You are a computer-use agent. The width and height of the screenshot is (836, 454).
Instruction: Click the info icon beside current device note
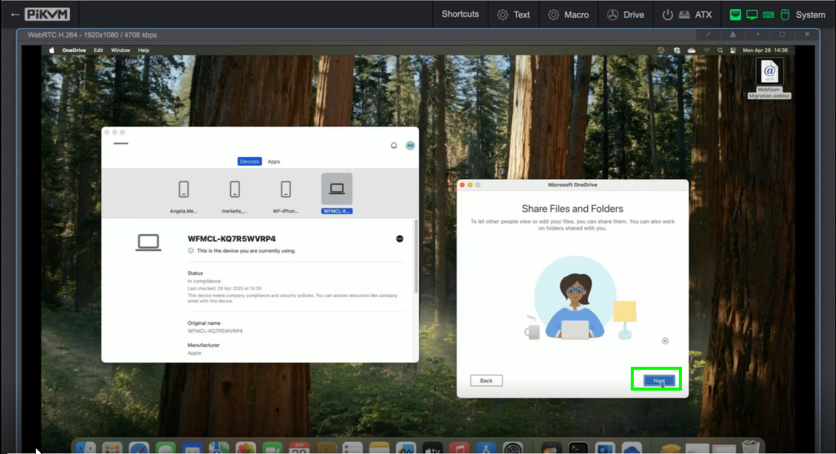pos(191,250)
